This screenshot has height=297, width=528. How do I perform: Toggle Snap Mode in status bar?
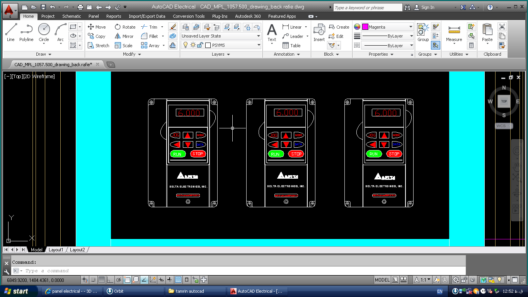[x=93, y=280]
